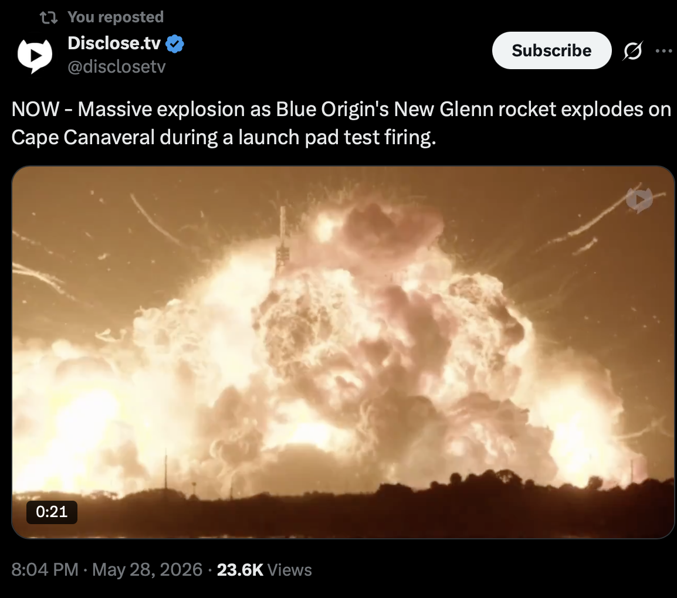Viewport: 677px width, 598px height.
Task: Open the Grok slash-circle icon
Action: tap(633, 51)
